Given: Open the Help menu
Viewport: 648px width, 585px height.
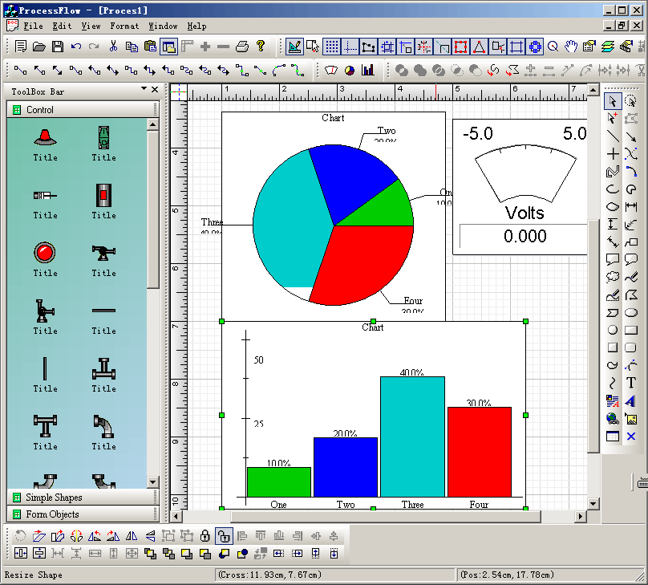Looking at the screenshot, I should click(196, 26).
